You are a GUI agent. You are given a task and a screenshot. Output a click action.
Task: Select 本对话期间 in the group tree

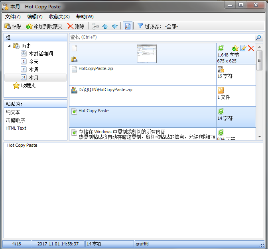(x=41, y=54)
